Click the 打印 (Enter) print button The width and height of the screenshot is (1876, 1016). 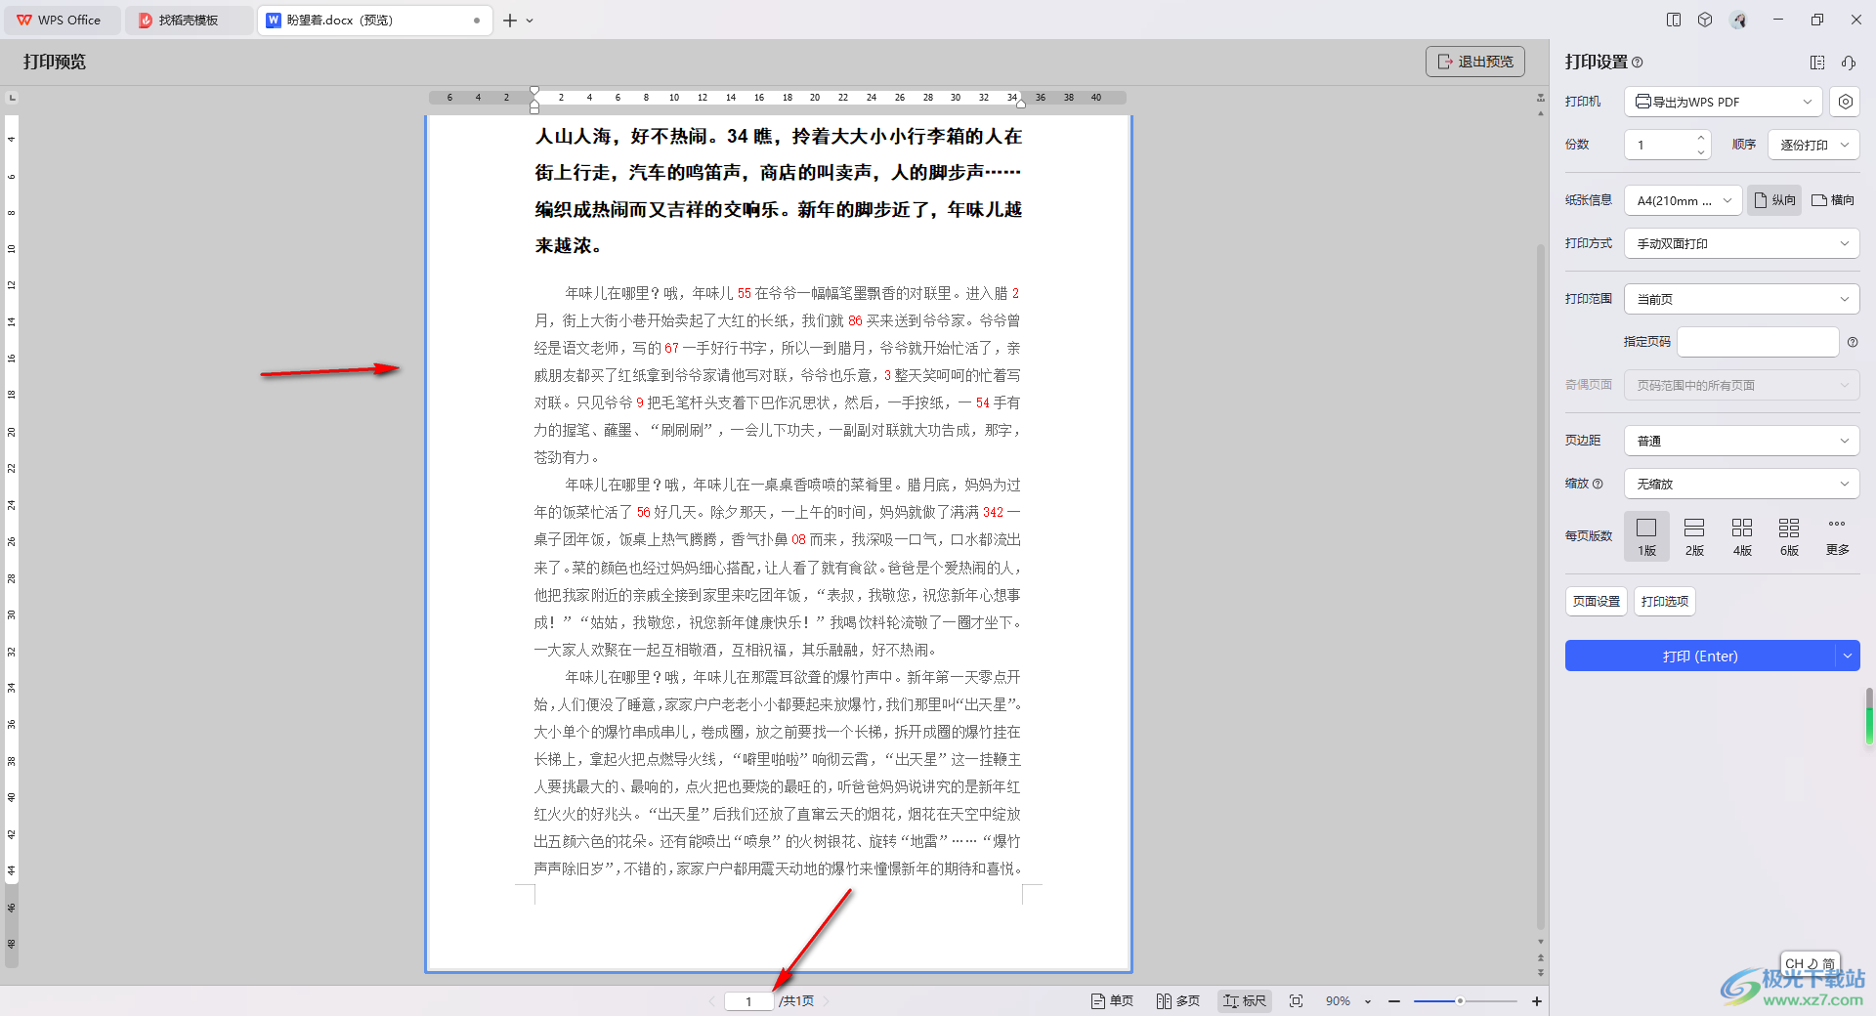click(x=1700, y=656)
